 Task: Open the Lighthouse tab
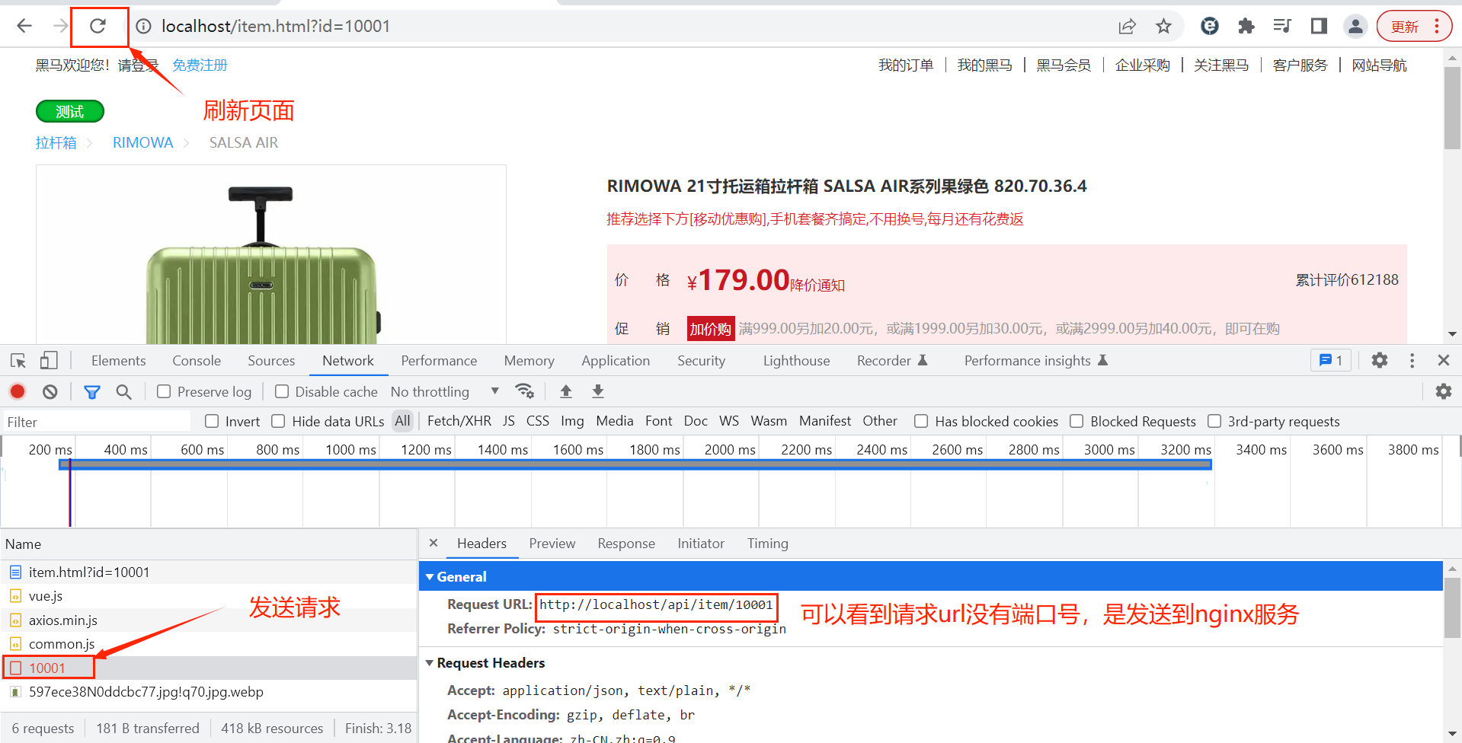pyautogui.click(x=796, y=361)
